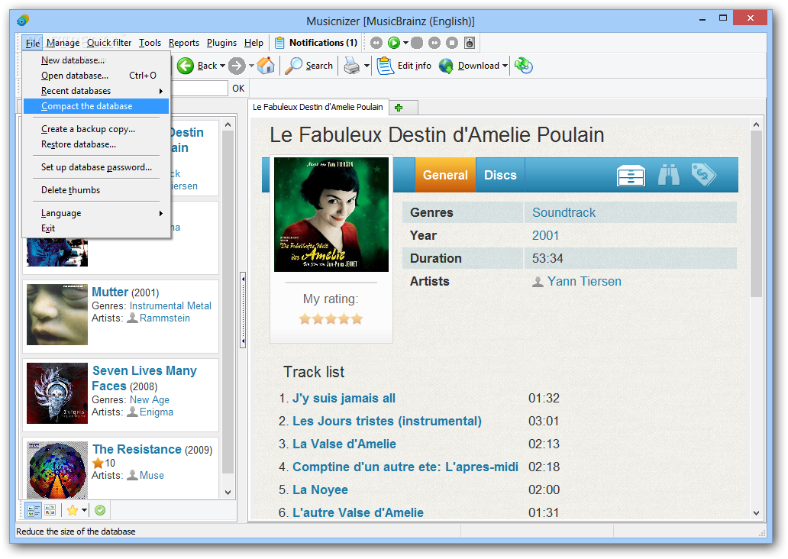Click Edit info toolbar button
The height and width of the screenshot is (559, 788).
(405, 66)
